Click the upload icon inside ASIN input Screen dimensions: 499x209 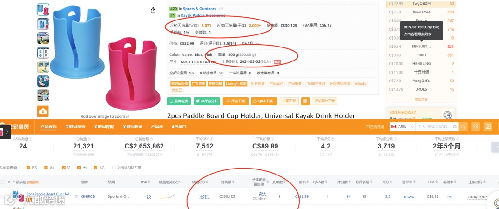455,127
